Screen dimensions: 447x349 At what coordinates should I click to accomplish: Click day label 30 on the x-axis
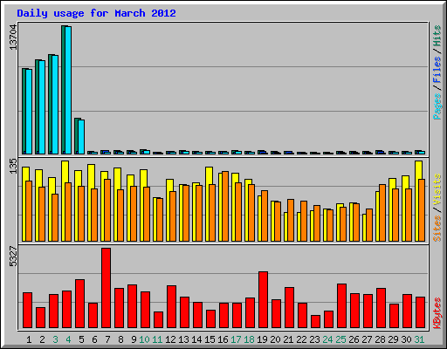click(406, 339)
